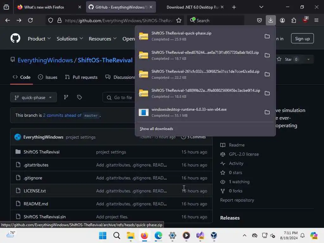Click tracking protection shield icon

click(51, 21)
